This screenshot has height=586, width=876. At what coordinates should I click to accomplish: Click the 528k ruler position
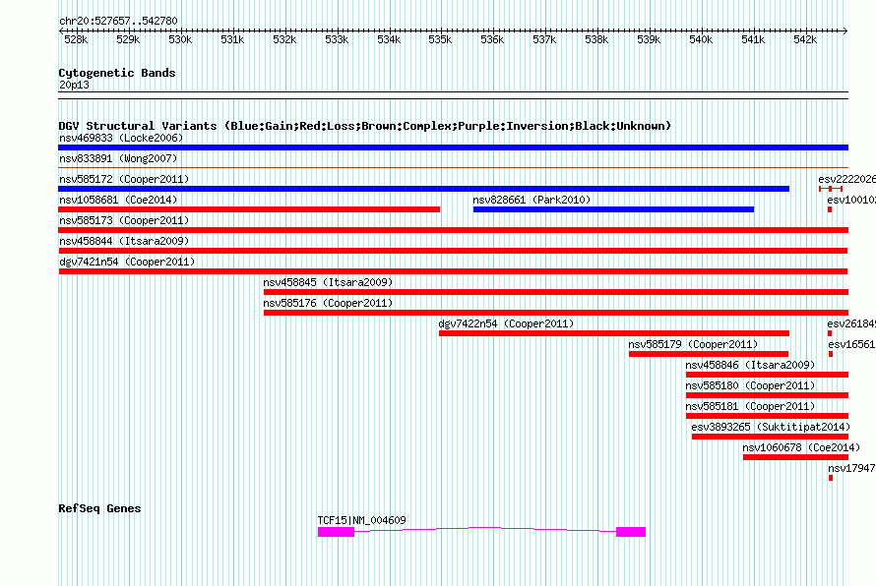(x=76, y=39)
